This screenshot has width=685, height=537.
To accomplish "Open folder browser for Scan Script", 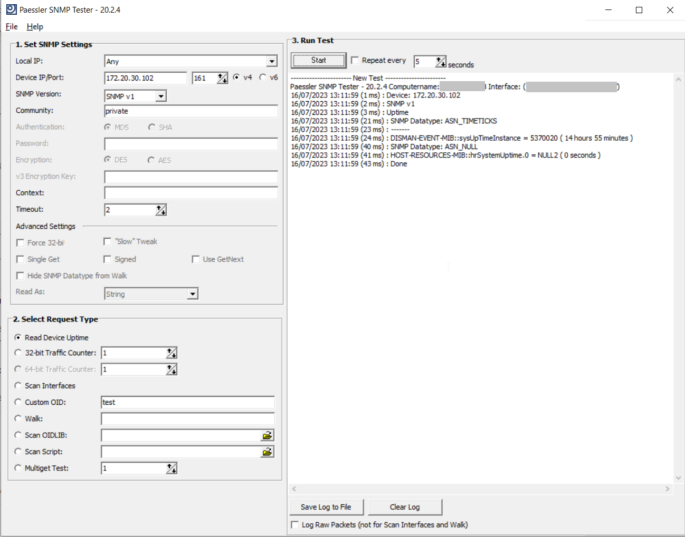I will (x=268, y=452).
